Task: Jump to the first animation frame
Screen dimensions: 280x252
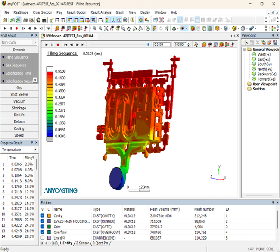Action: point(66,44)
